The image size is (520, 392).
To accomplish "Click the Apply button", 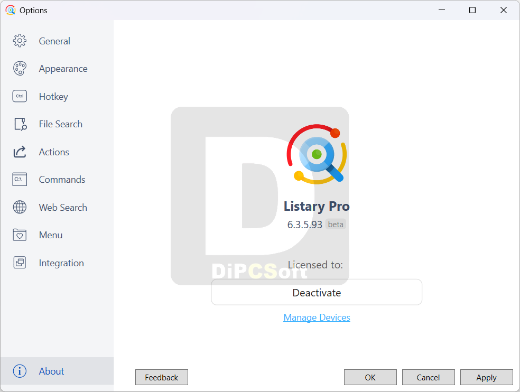I will click(x=487, y=377).
